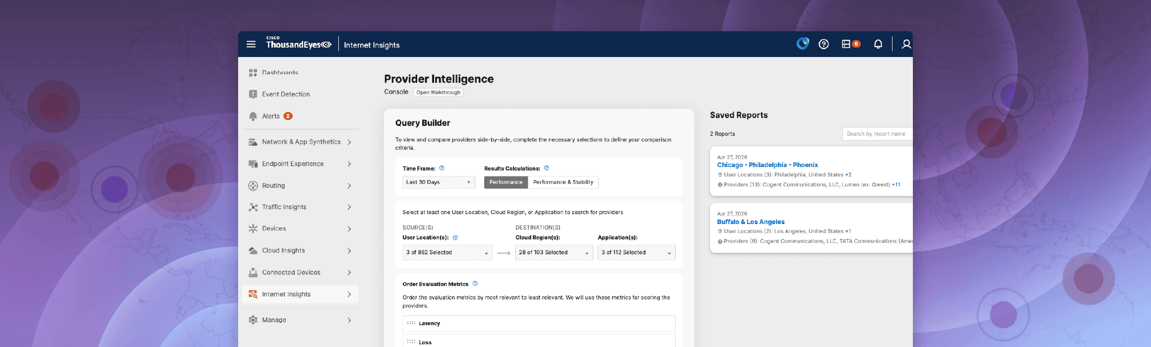Click the Internet Insights header title

(372, 45)
